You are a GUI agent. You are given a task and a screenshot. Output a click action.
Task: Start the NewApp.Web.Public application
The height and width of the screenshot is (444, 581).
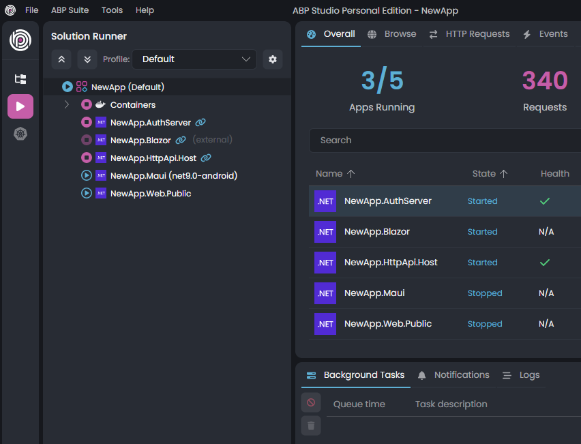[87, 194]
